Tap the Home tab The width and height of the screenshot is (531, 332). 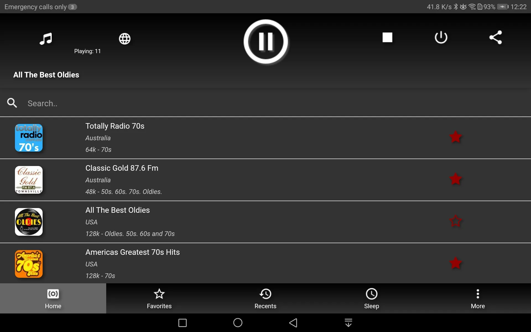point(53,298)
